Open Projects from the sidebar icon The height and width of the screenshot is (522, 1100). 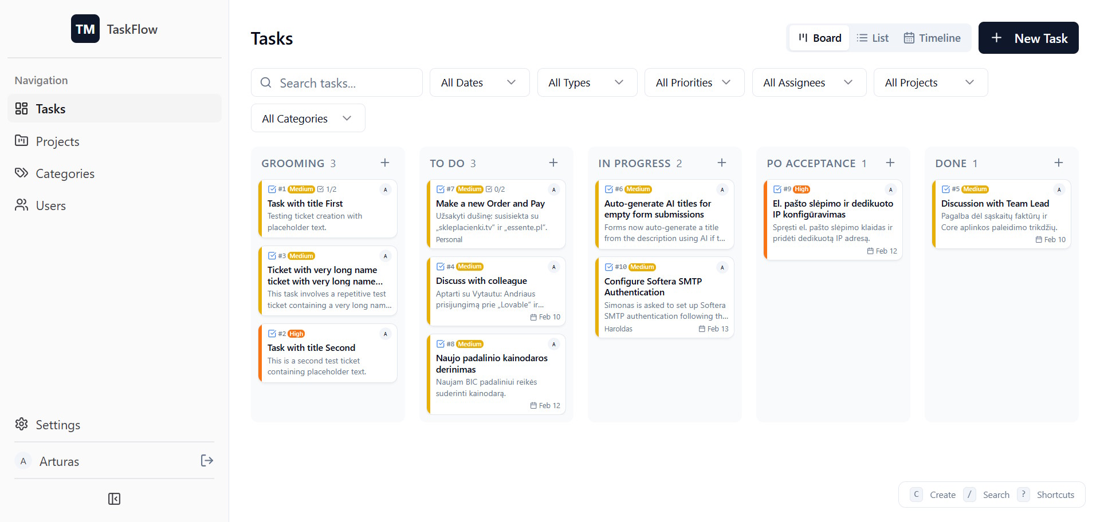click(x=21, y=141)
